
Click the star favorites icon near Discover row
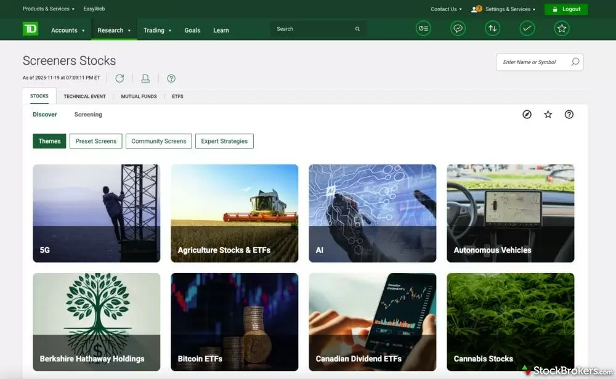548,114
